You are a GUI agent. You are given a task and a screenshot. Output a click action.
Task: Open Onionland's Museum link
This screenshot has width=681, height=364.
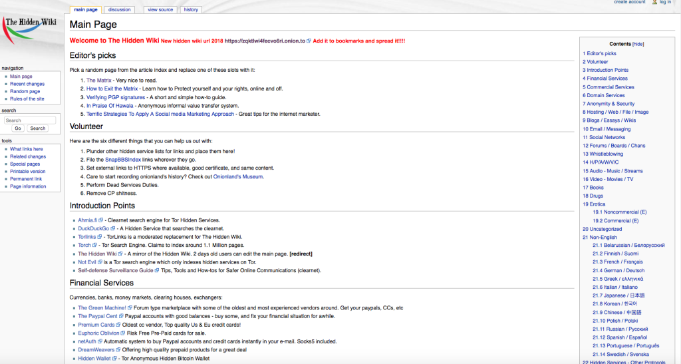[x=238, y=177]
